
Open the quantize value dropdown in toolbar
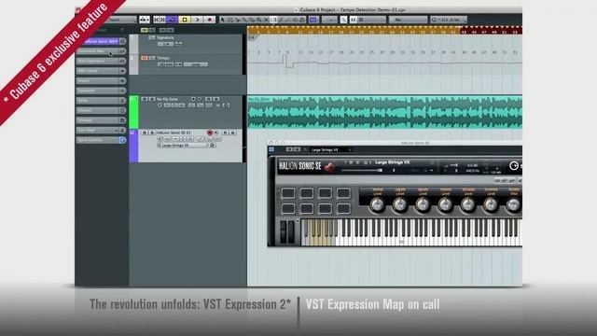click(x=449, y=20)
